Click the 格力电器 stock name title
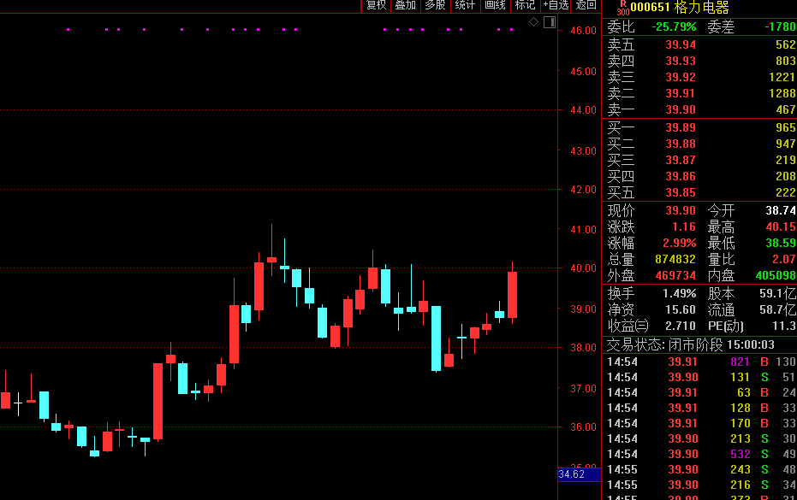The image size is (797, 500). (x=702, y=8)
